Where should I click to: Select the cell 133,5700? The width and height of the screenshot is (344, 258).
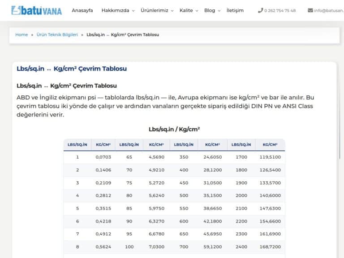270,183
